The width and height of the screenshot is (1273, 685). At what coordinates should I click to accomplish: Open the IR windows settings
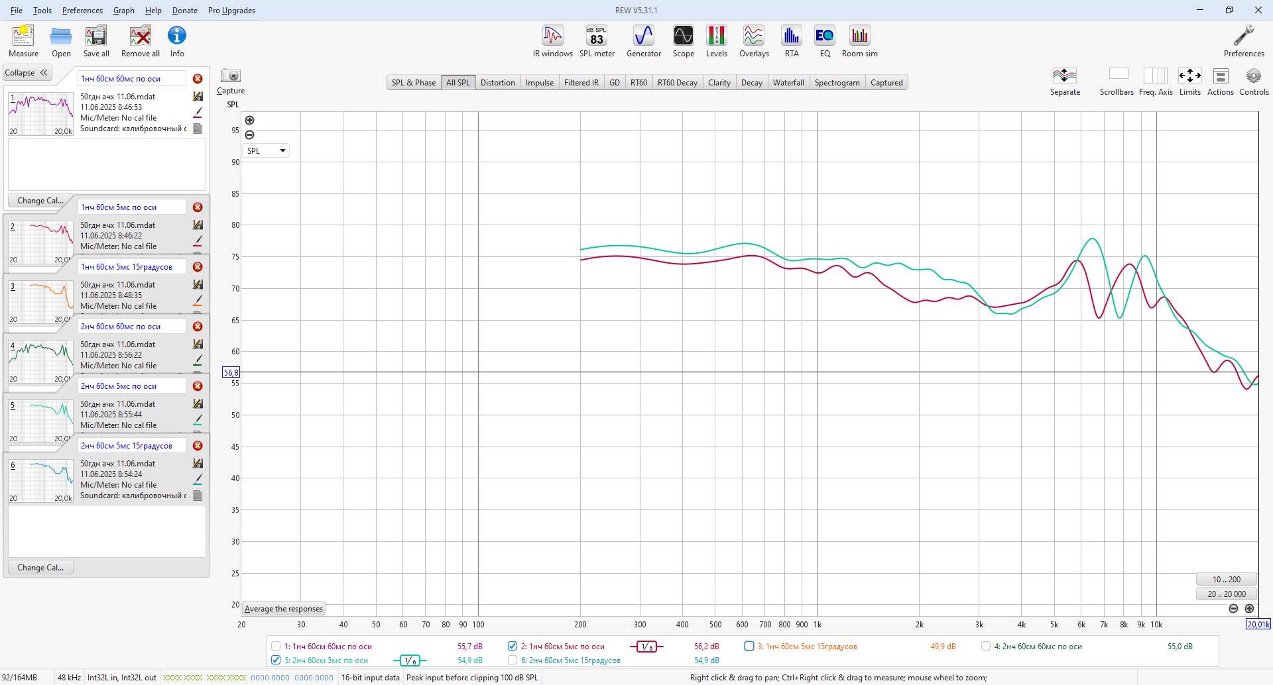pos(553,41)
